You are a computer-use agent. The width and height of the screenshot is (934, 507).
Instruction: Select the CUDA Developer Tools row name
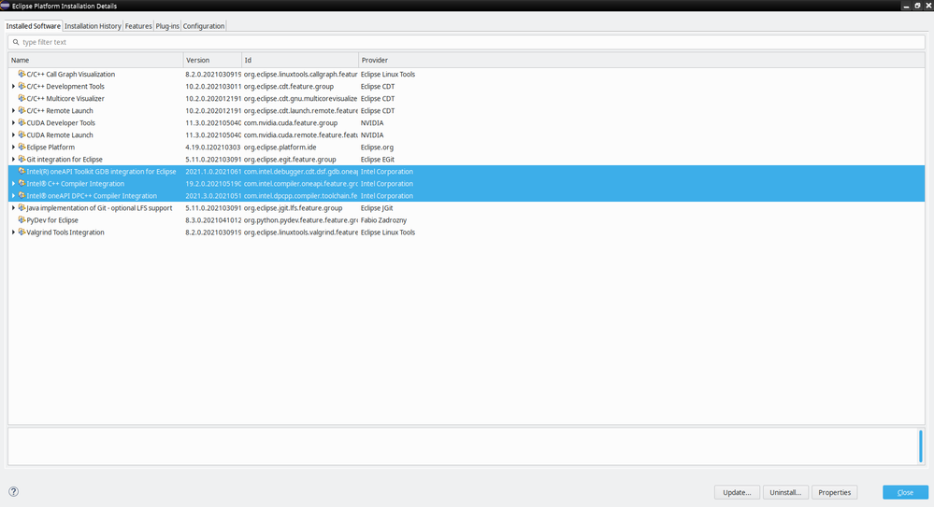[61, 122]
